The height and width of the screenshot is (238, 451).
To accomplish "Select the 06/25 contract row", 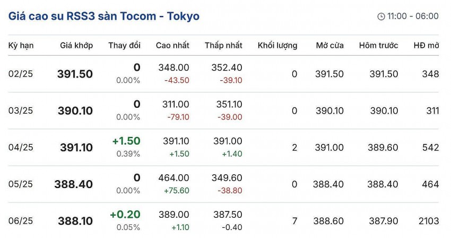I will click(x=21, y=220).
